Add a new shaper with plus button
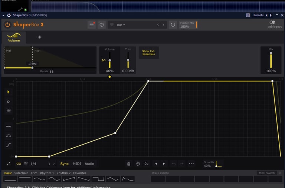 coord(40,37)
